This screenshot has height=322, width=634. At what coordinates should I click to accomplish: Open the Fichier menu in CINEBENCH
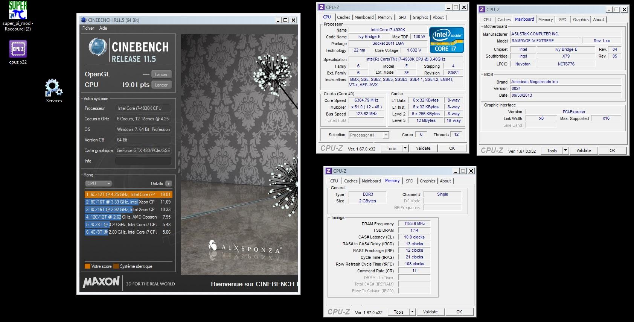tap(88, 28)
